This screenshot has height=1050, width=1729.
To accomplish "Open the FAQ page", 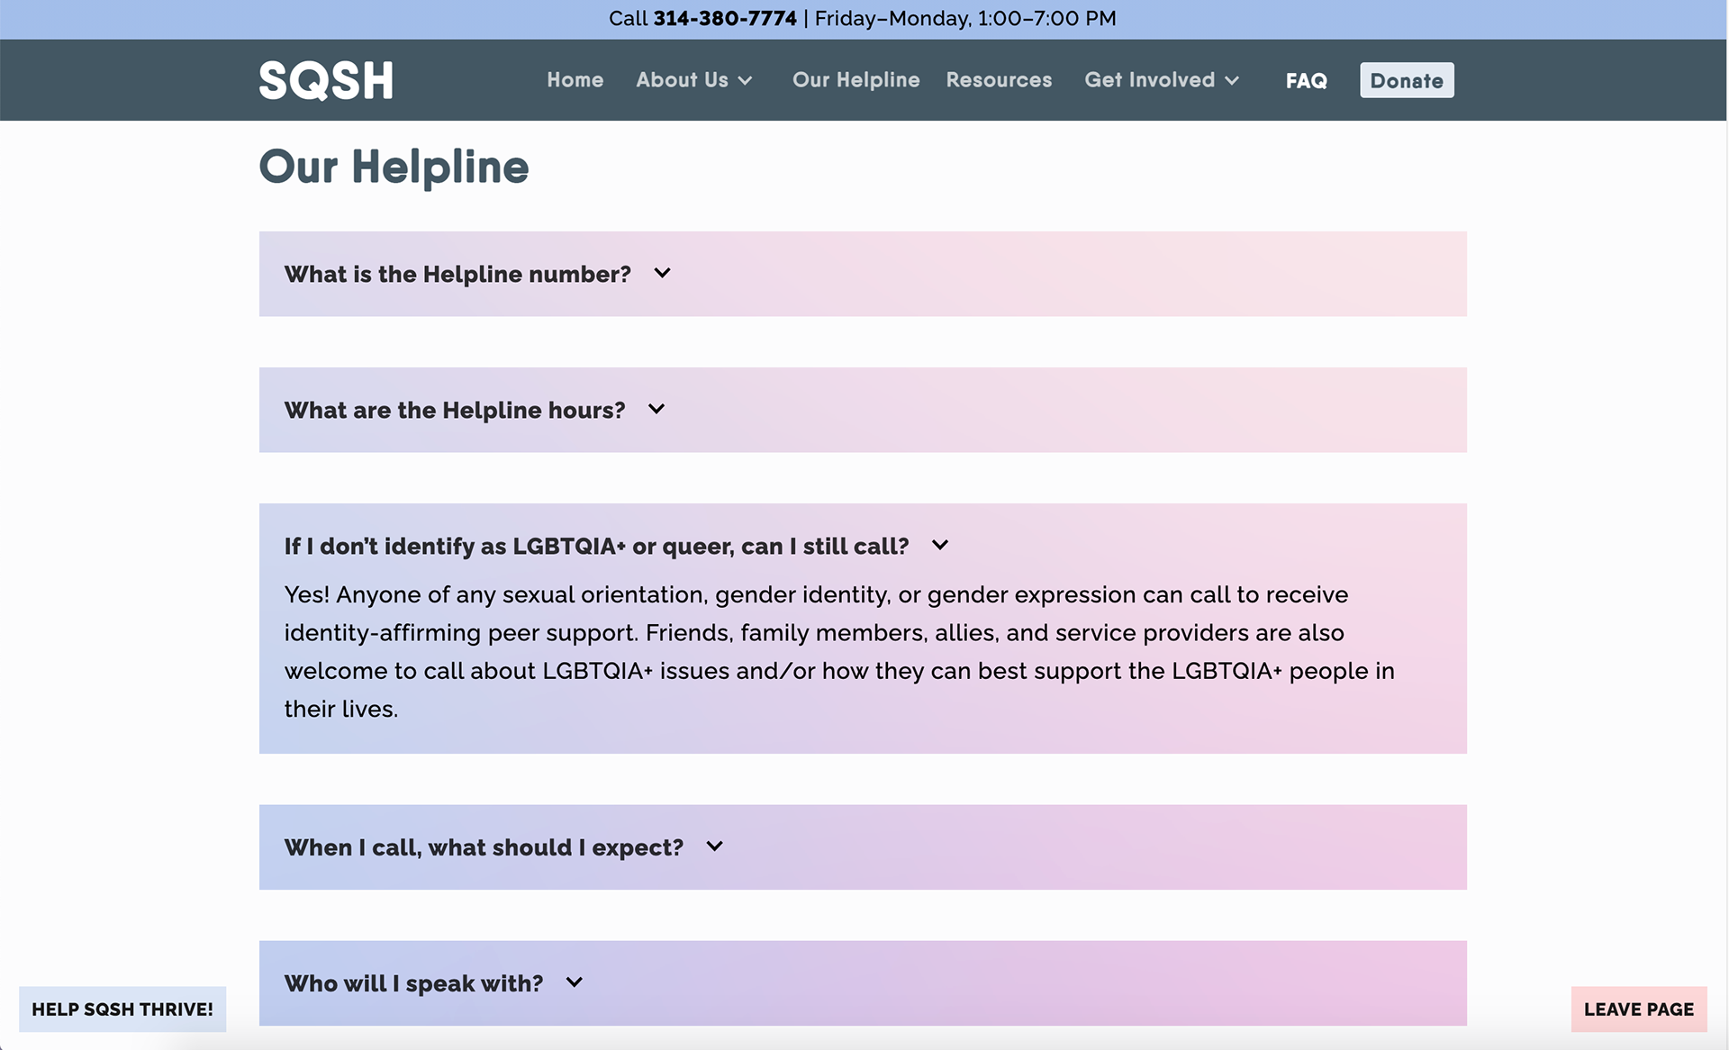I will click(1307, 81).
